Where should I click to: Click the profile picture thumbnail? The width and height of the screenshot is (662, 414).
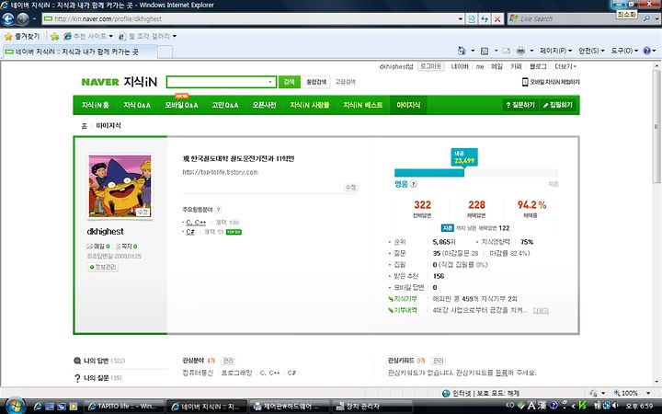120,186
